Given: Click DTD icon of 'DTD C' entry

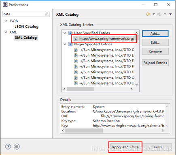Looking at the screenshot, I should coord(76,50).
